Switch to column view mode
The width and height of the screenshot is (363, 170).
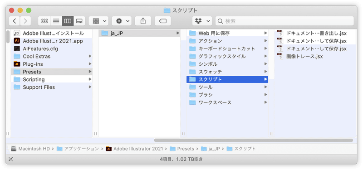pyautogui.click(x=68, y=21)
